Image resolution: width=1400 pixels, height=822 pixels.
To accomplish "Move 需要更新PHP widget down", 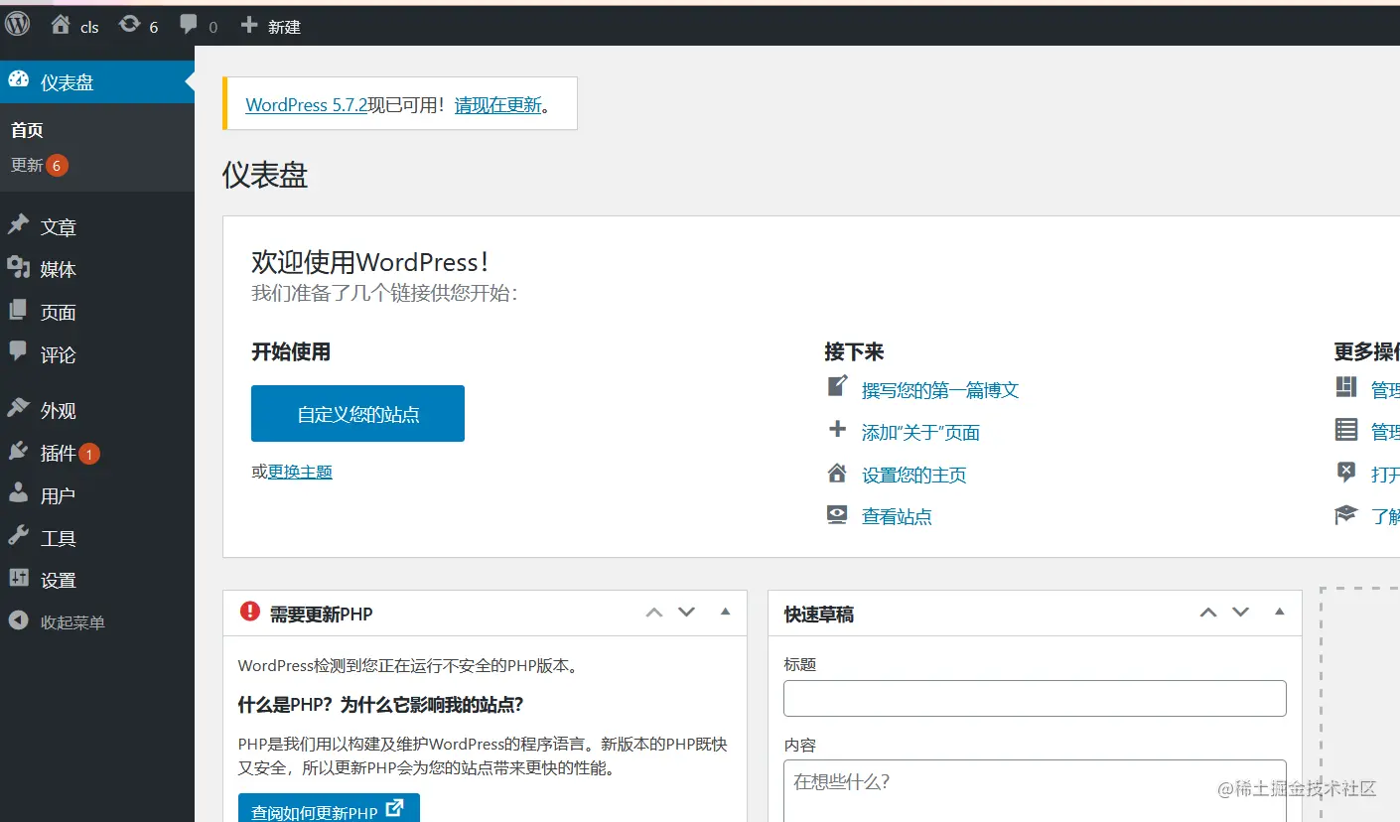I will 686,613.
